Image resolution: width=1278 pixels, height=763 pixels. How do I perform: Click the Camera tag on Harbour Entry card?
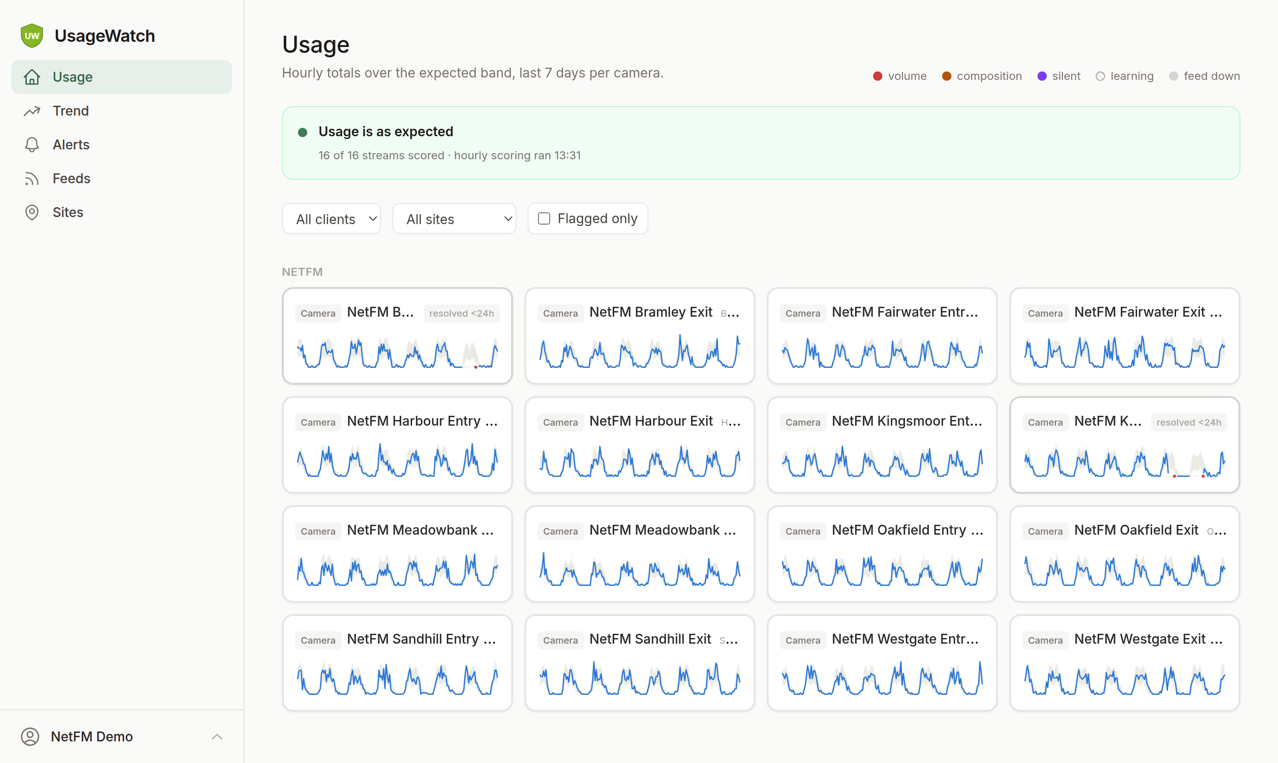pyautogui.click(x=318, y=422)
